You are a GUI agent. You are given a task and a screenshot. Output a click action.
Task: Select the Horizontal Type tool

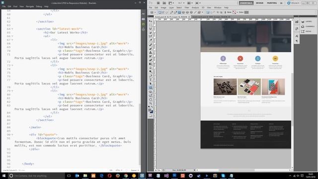tap(151, 80)
